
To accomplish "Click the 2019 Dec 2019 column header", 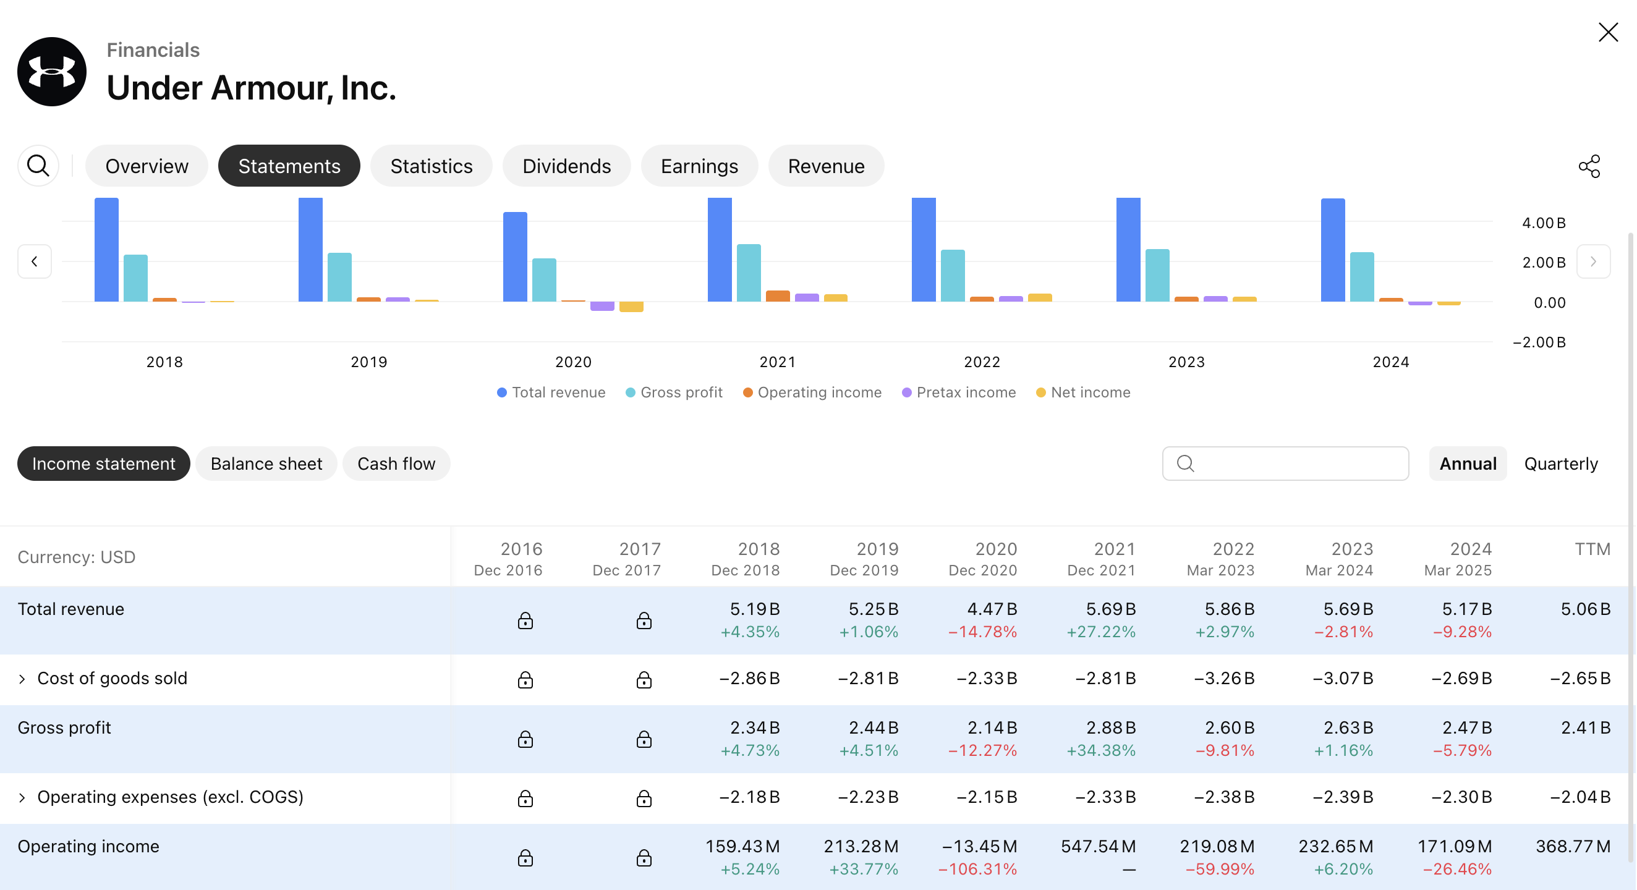I will pos(864,558).
